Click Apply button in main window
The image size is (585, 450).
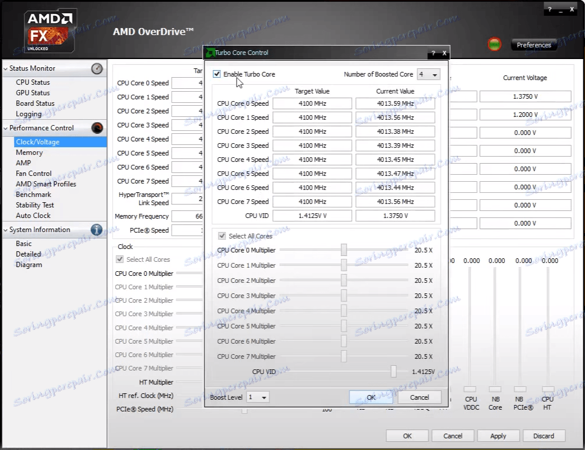click(498, 436)
